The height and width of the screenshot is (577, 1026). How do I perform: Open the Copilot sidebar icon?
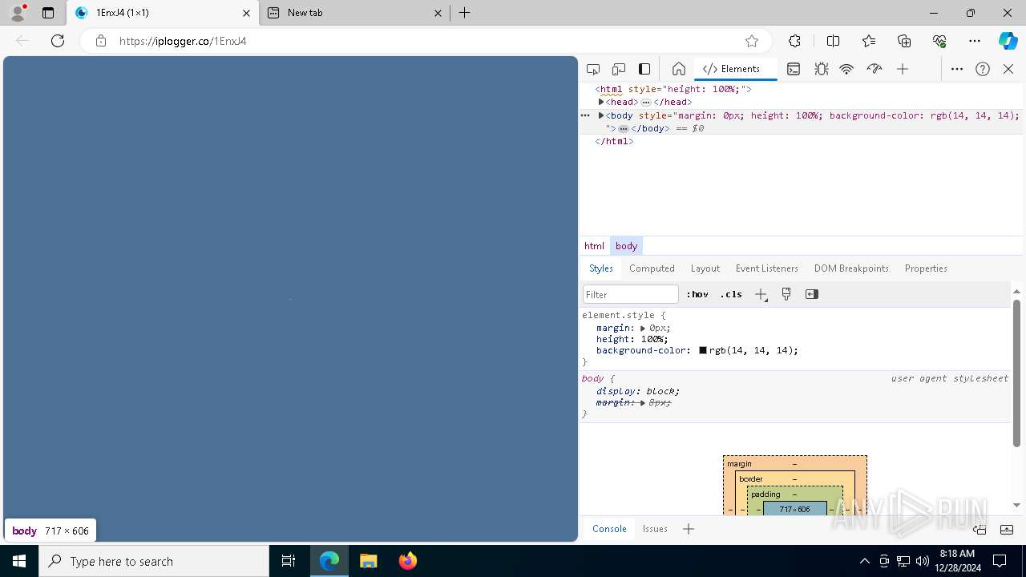[x=1008, y=41]
